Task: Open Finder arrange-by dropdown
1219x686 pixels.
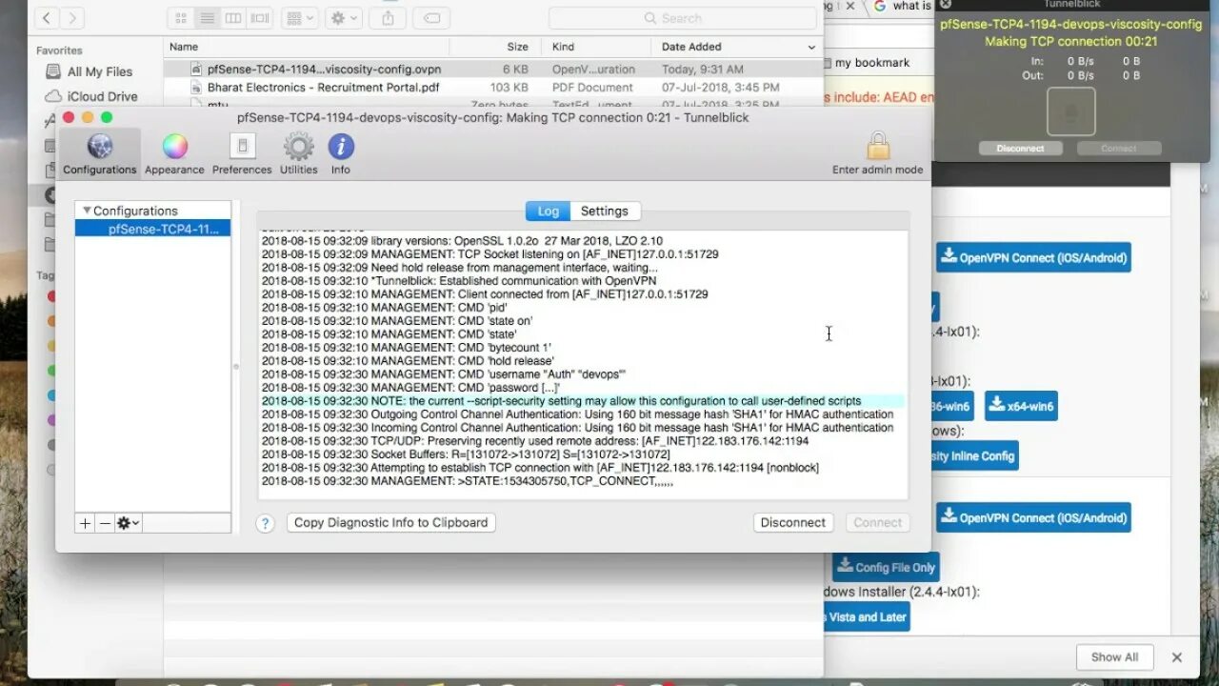Action: coord(300,18)
